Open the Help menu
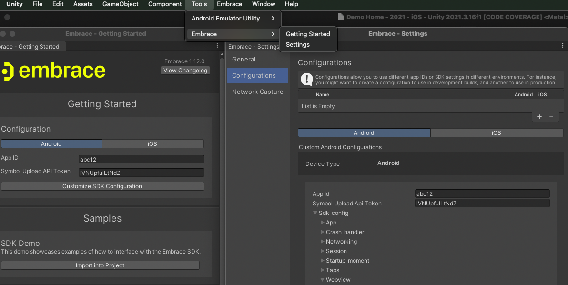Image resolution: width=568 pixels, height=285 pixels. (x=292, y=4)
